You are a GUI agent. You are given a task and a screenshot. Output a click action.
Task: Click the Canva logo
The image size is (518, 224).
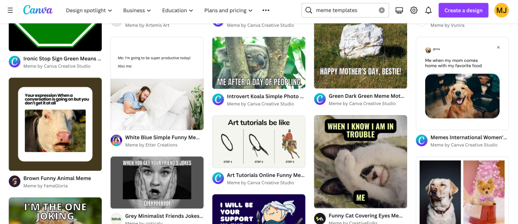38,10
